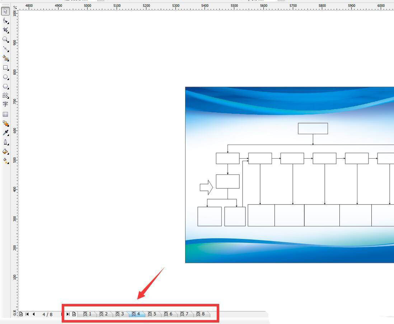Open the 页 8 page tab
The height and width of the screenshot is (324, 394).
click(200, 314)
